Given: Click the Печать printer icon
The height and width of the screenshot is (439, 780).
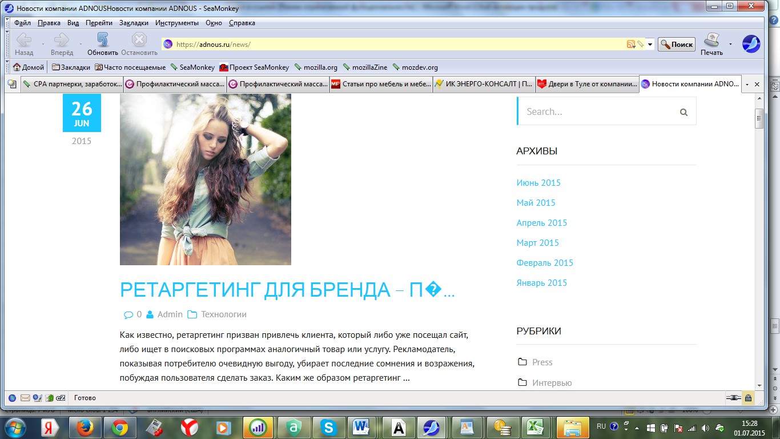Looking at the screenshot, I should pos(711,40).
